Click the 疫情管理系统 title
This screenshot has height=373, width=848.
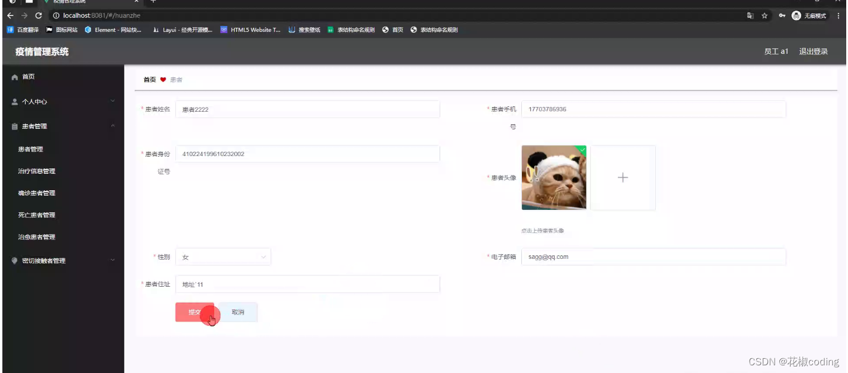[42, 51]
